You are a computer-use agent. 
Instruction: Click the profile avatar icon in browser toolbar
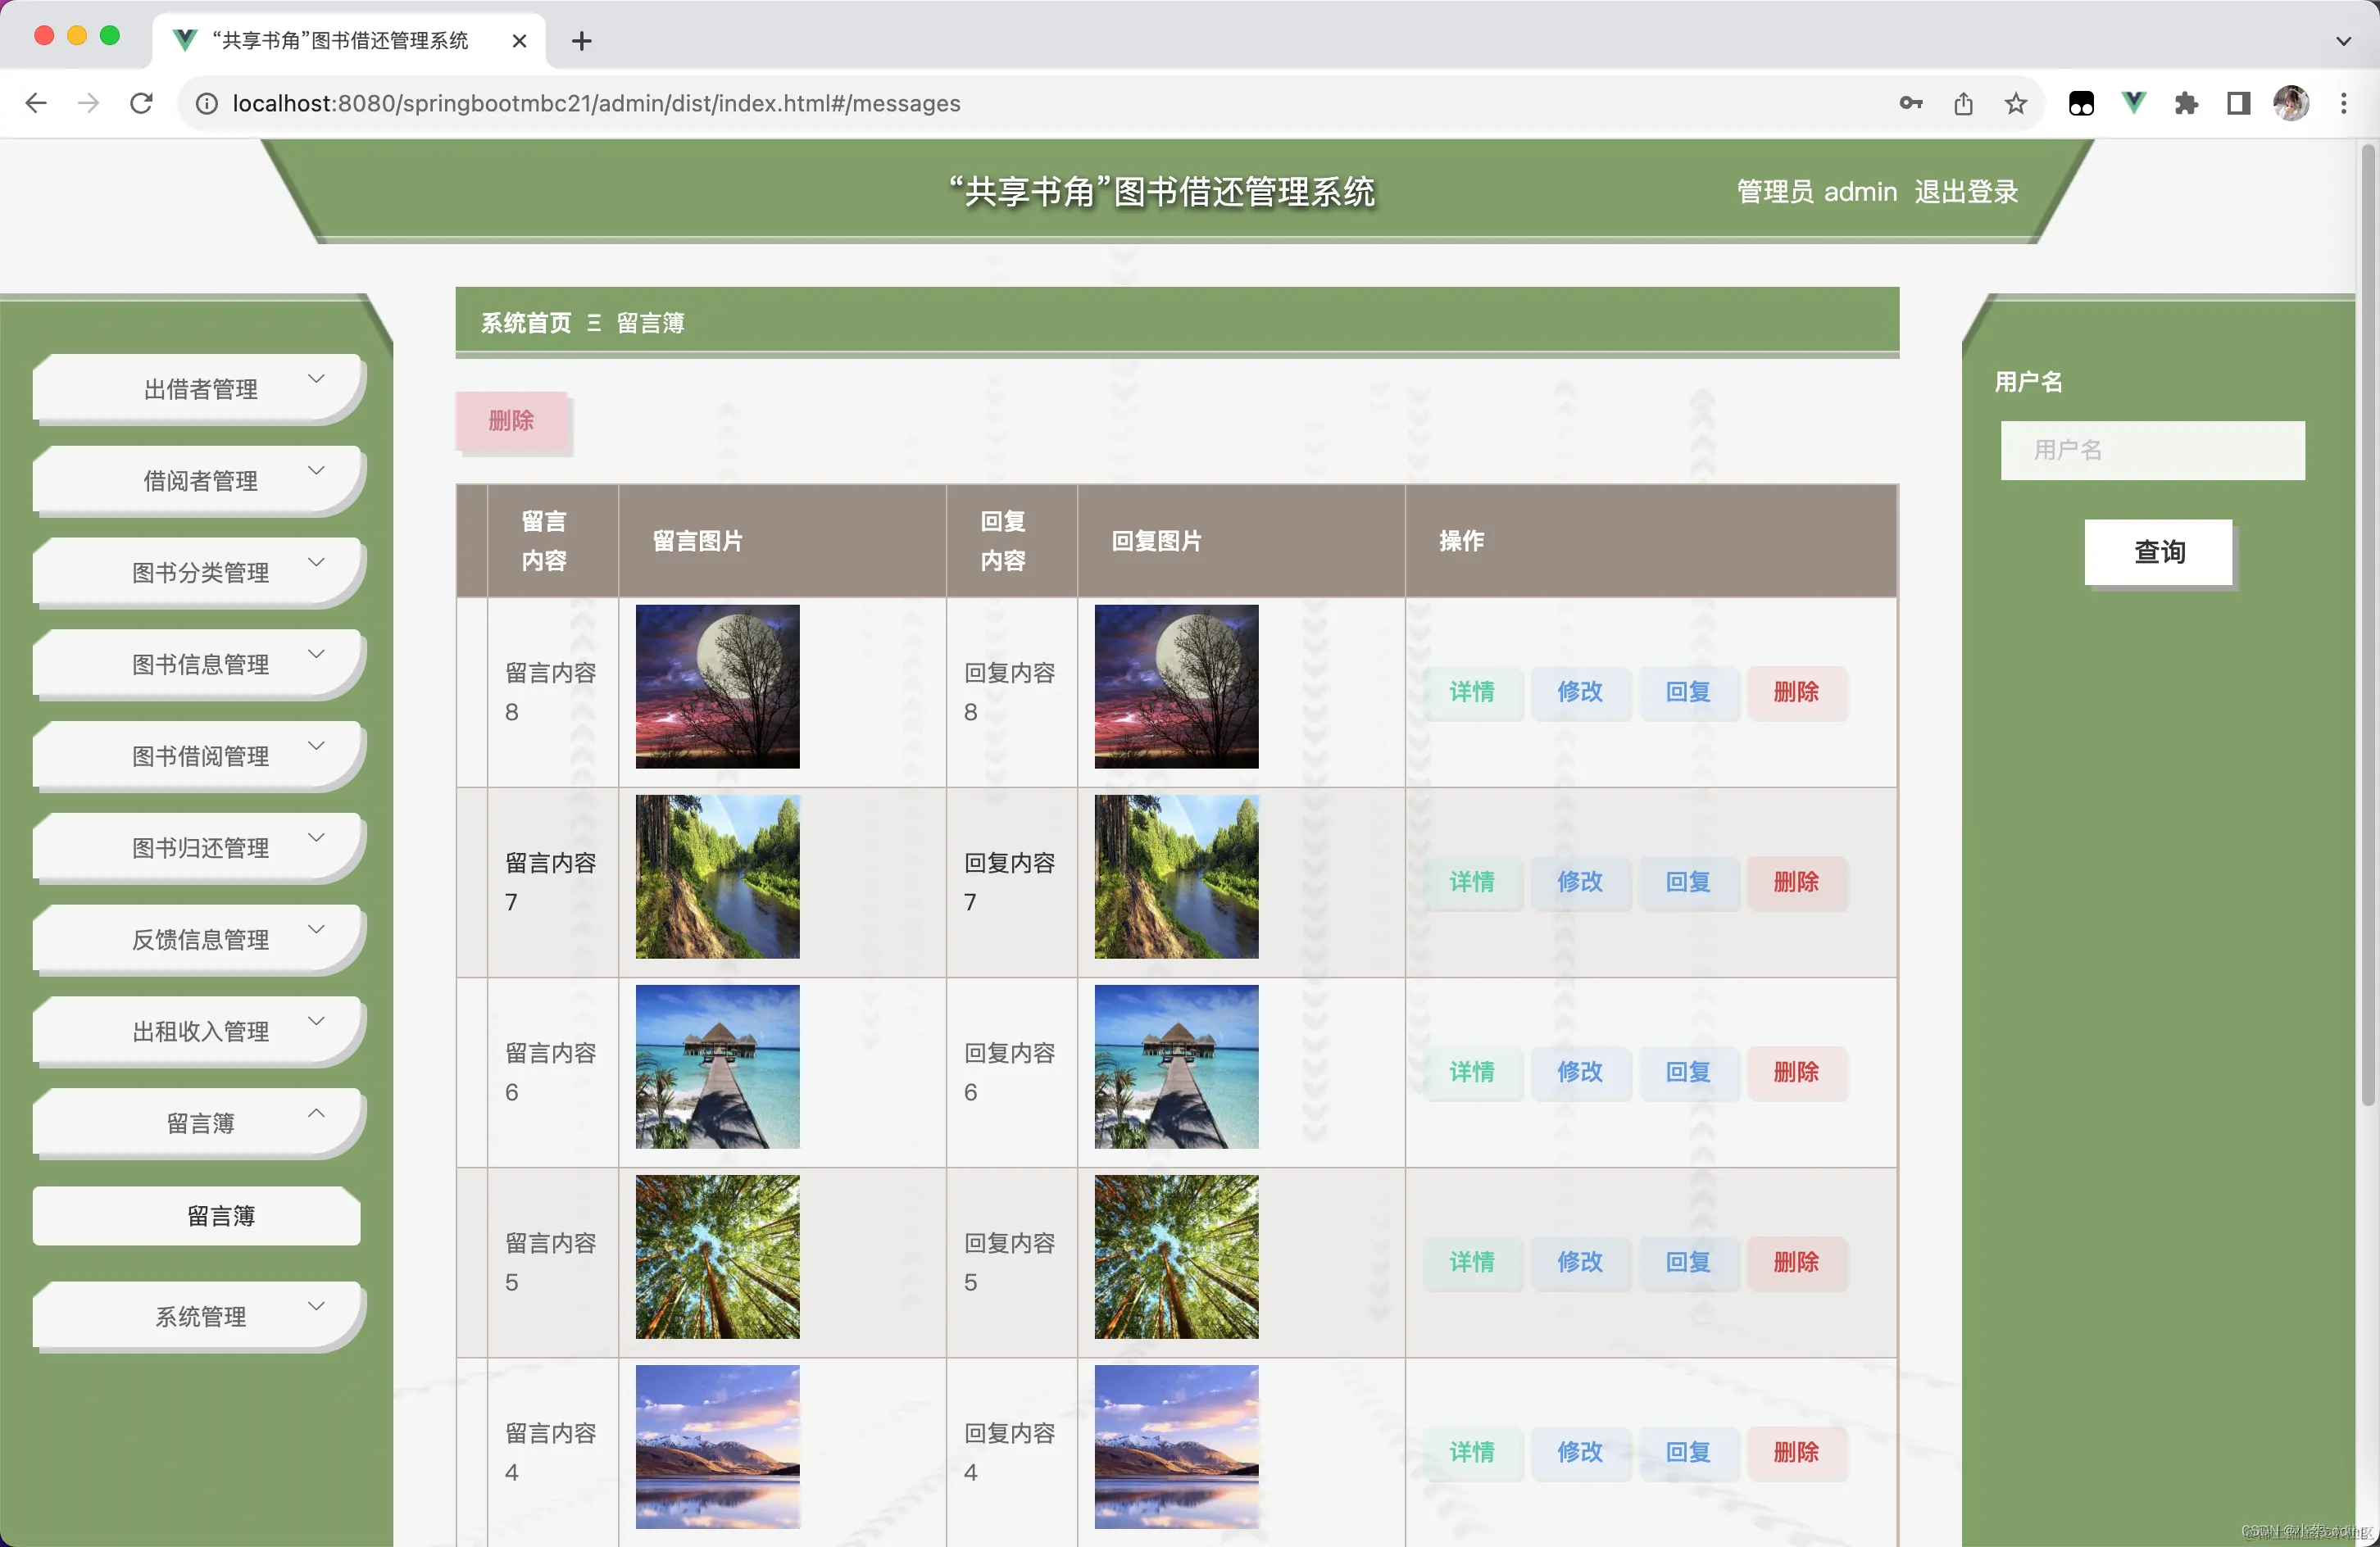(x=2291, y=103)
